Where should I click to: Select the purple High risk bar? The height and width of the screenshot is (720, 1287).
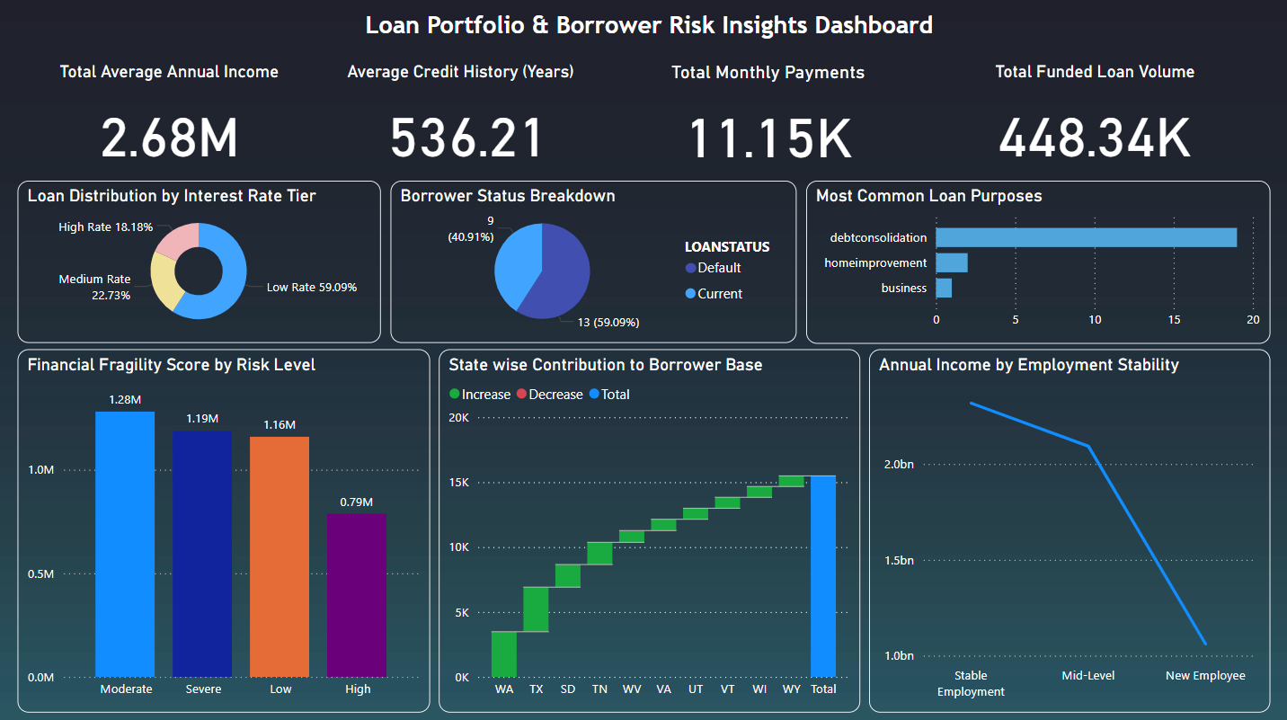tap(357, 595)
